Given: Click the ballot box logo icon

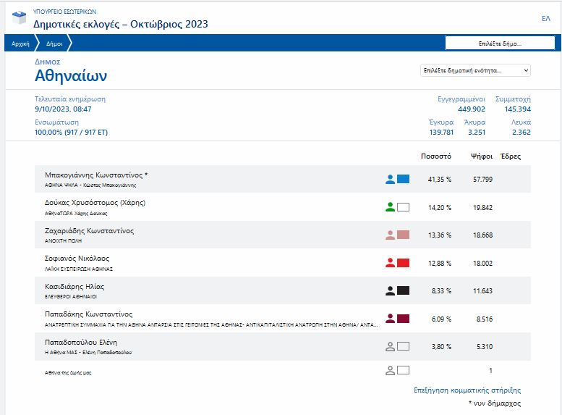Looking at the screenshot, I should point(19,19).
